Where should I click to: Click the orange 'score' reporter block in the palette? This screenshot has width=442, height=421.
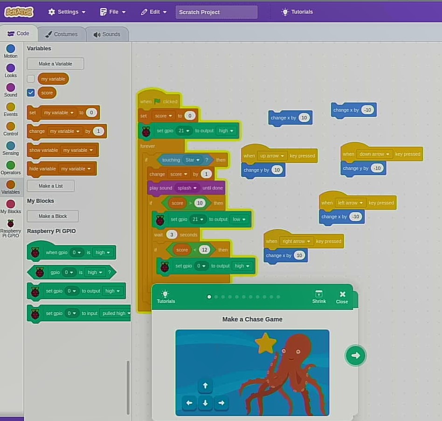coord(47,93)
